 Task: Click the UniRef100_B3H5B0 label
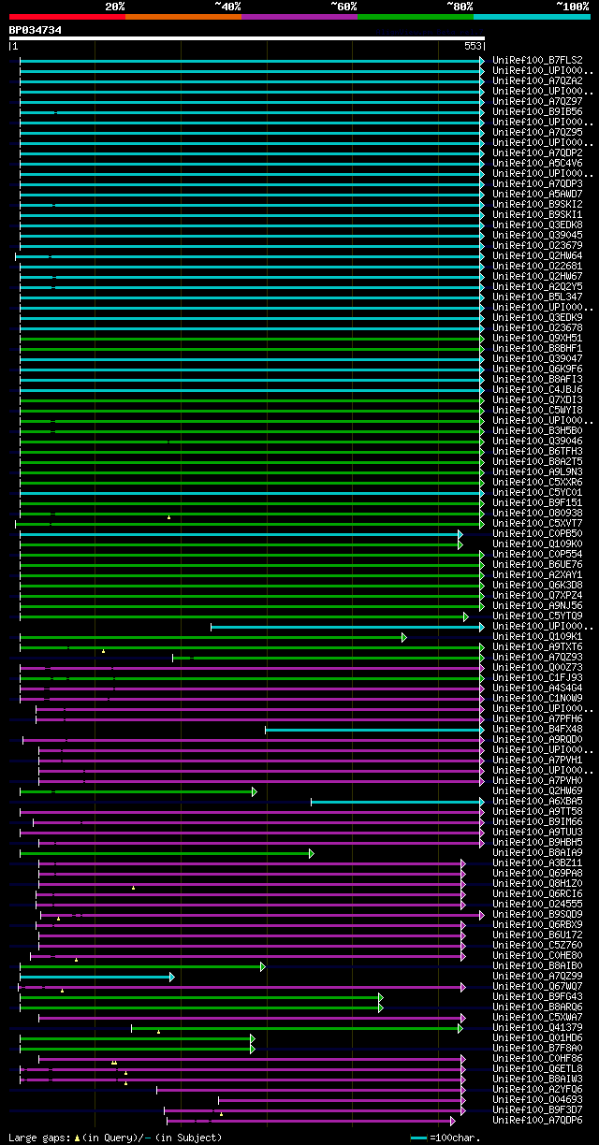(538, 431)
